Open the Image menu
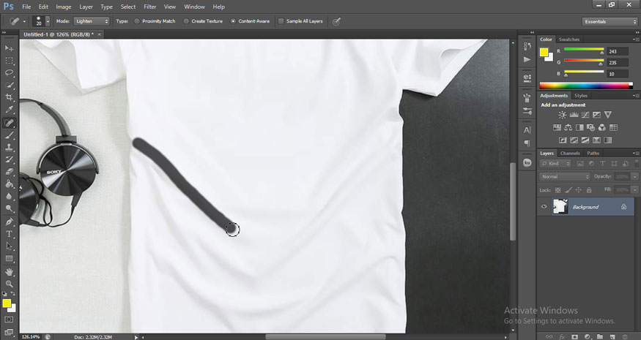641x340 pixels. pos(63,7)
